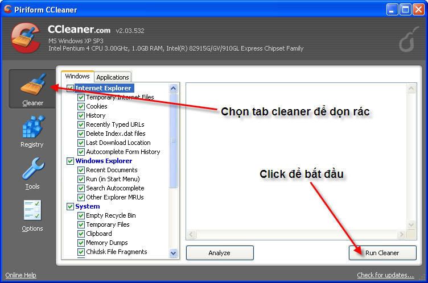Viewport: 428px width, 283px height.
Task: Toggle the Internet Explorer group checkbox
Action: pos(70,88)
